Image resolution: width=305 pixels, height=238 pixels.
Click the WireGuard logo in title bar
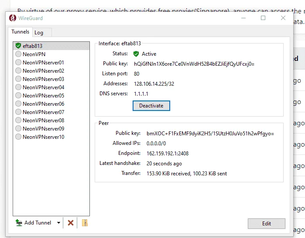tap(13, 18)
